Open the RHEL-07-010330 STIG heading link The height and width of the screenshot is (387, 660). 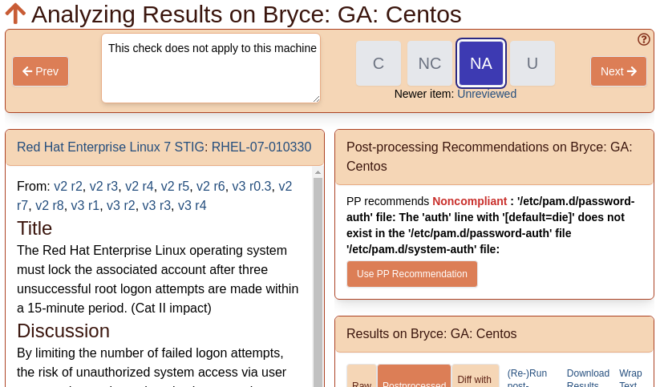[x=164, y=147]
